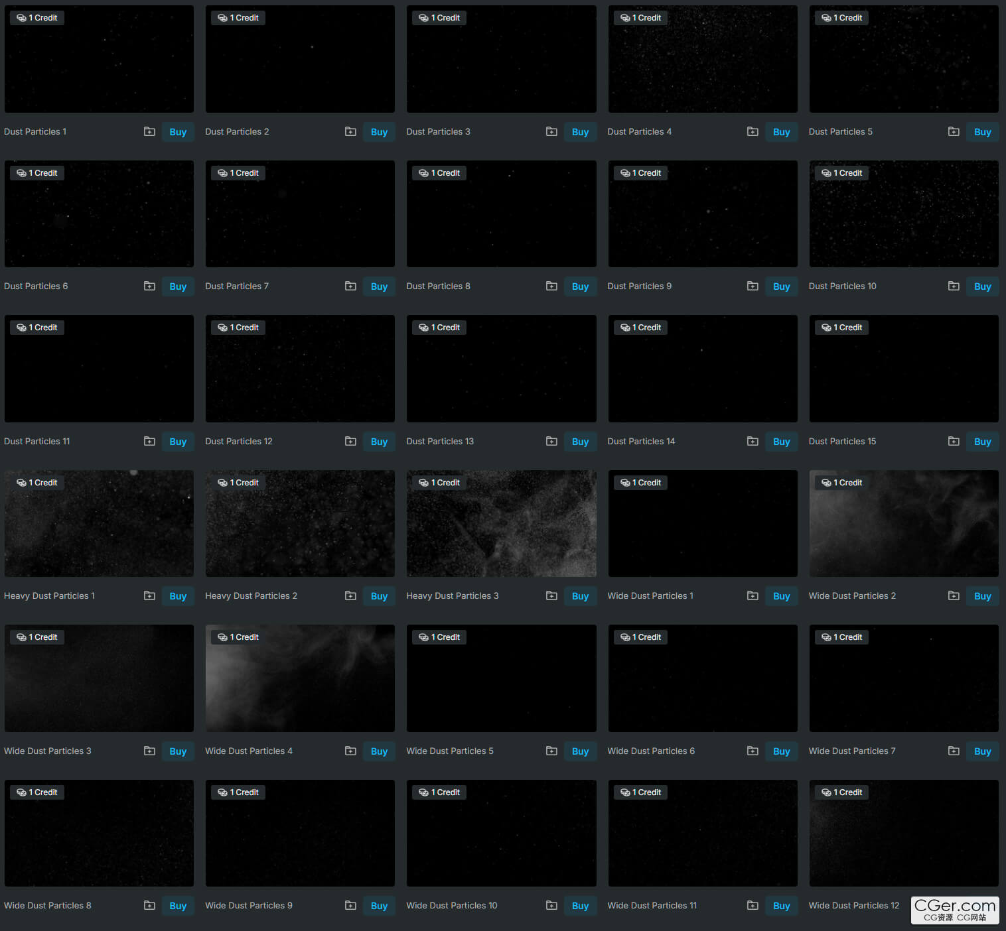Image resolution: width=1006 pixels, height=931 pixels.
Task: Click the Wide Dust Particles 1 title
Action: pyautogui.click(x=650, y=595)
